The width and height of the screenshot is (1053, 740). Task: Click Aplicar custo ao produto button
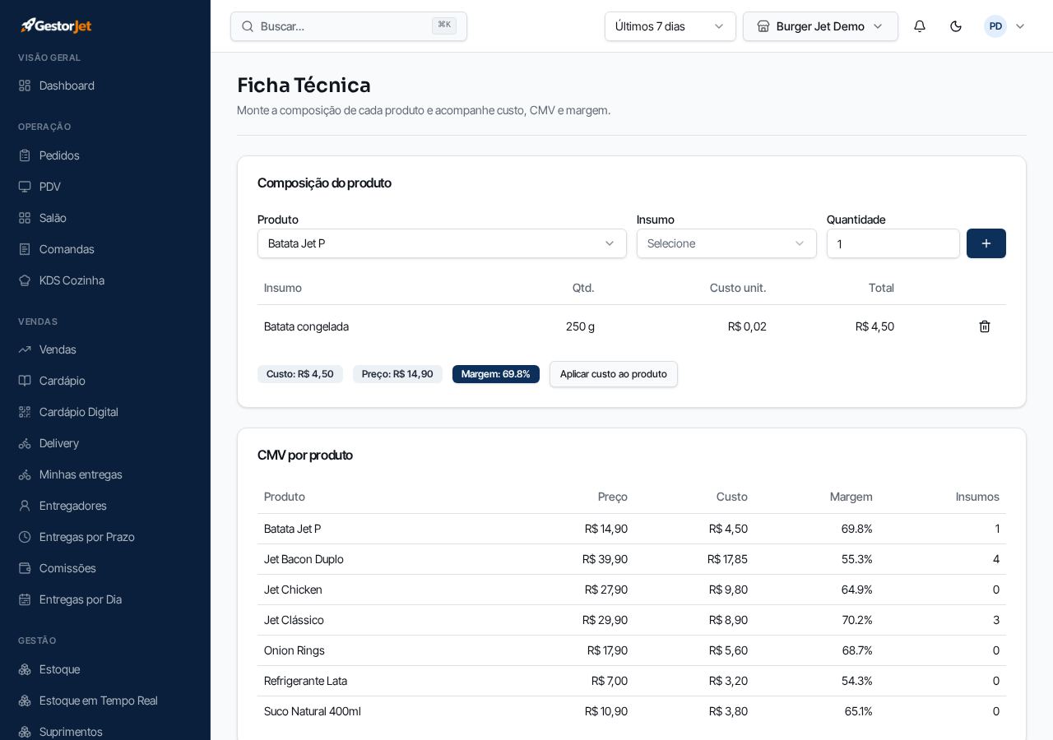click(x=614, y=374)
